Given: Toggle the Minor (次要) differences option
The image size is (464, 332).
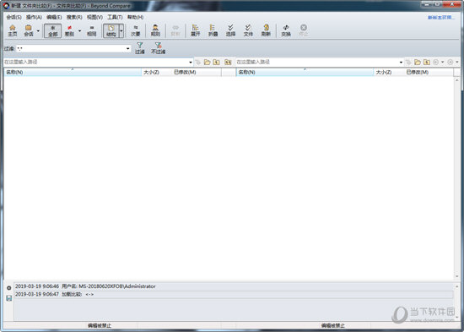Looking at the screenshot, I should pos(136,30).
